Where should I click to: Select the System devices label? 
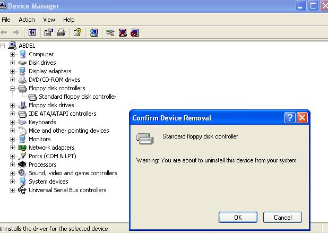[48, 182]
